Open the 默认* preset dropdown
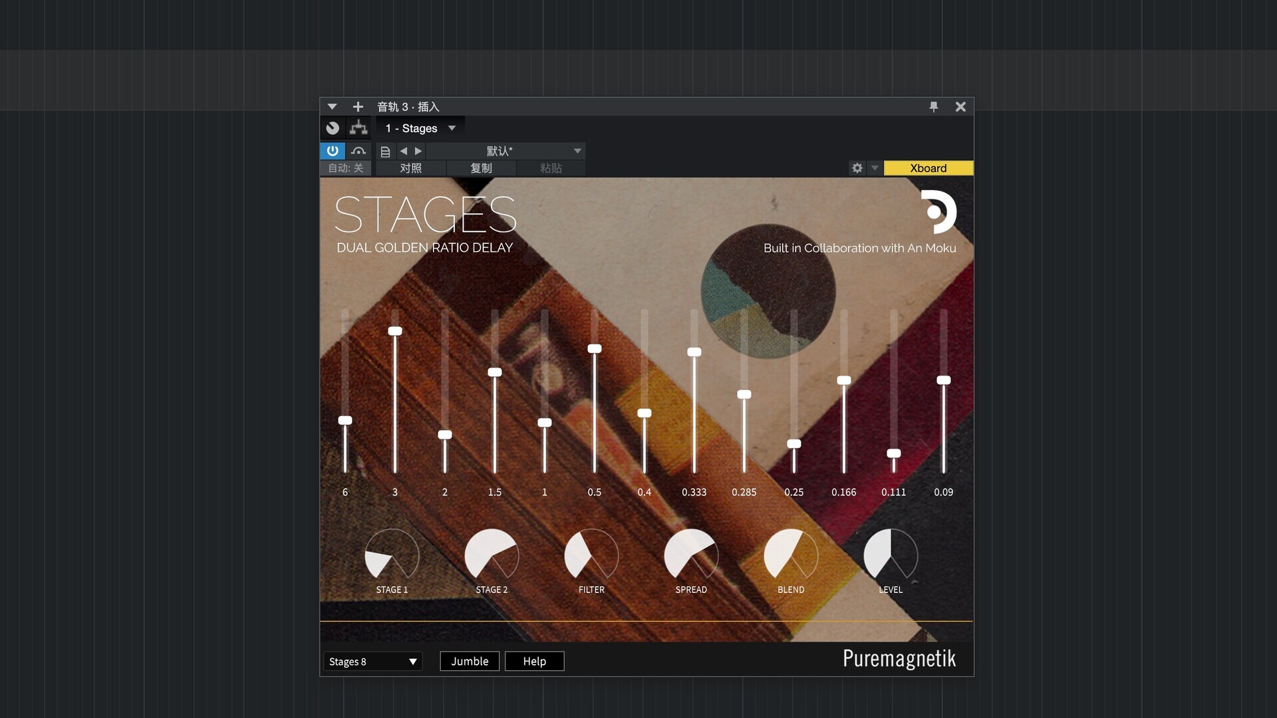This screenshot has height=718, width=1277. pos(505,151)
